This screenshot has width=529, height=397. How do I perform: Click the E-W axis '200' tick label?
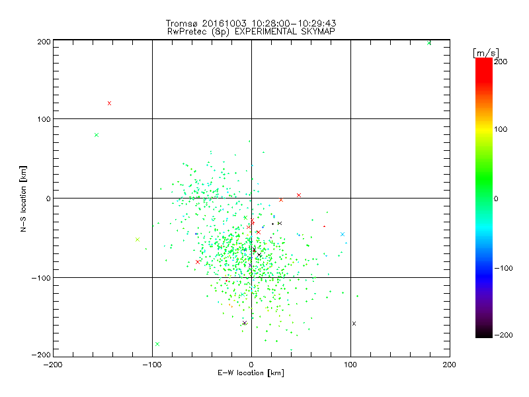pos(450,365)
